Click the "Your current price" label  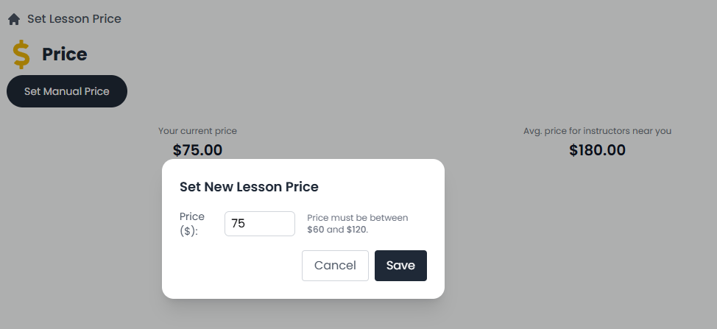pyautogui.click(x=197, y=131)
